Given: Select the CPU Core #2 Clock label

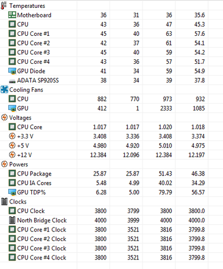Looking at the screenshot, I should click(x=41, y=239).
